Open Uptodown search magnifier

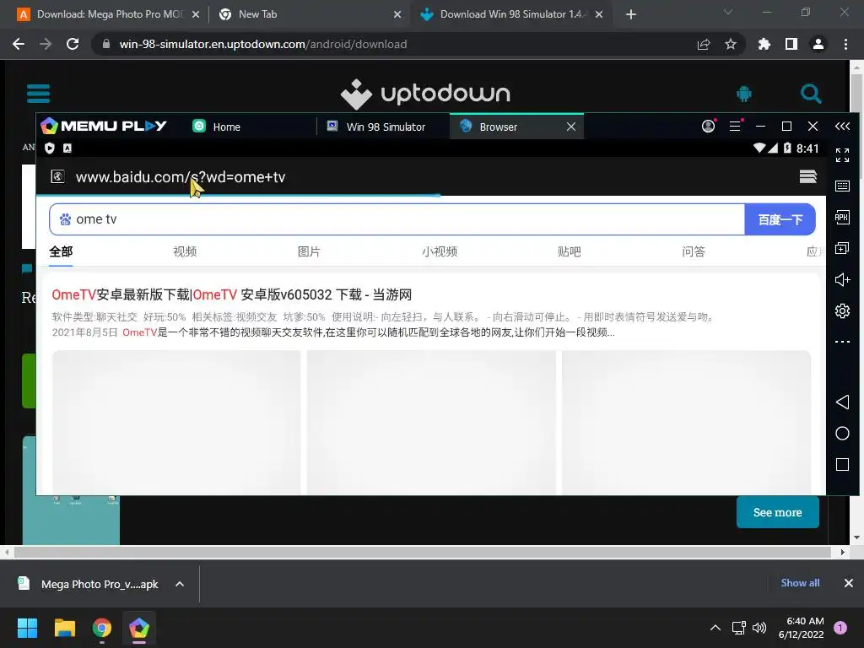[x=811, y=94]
